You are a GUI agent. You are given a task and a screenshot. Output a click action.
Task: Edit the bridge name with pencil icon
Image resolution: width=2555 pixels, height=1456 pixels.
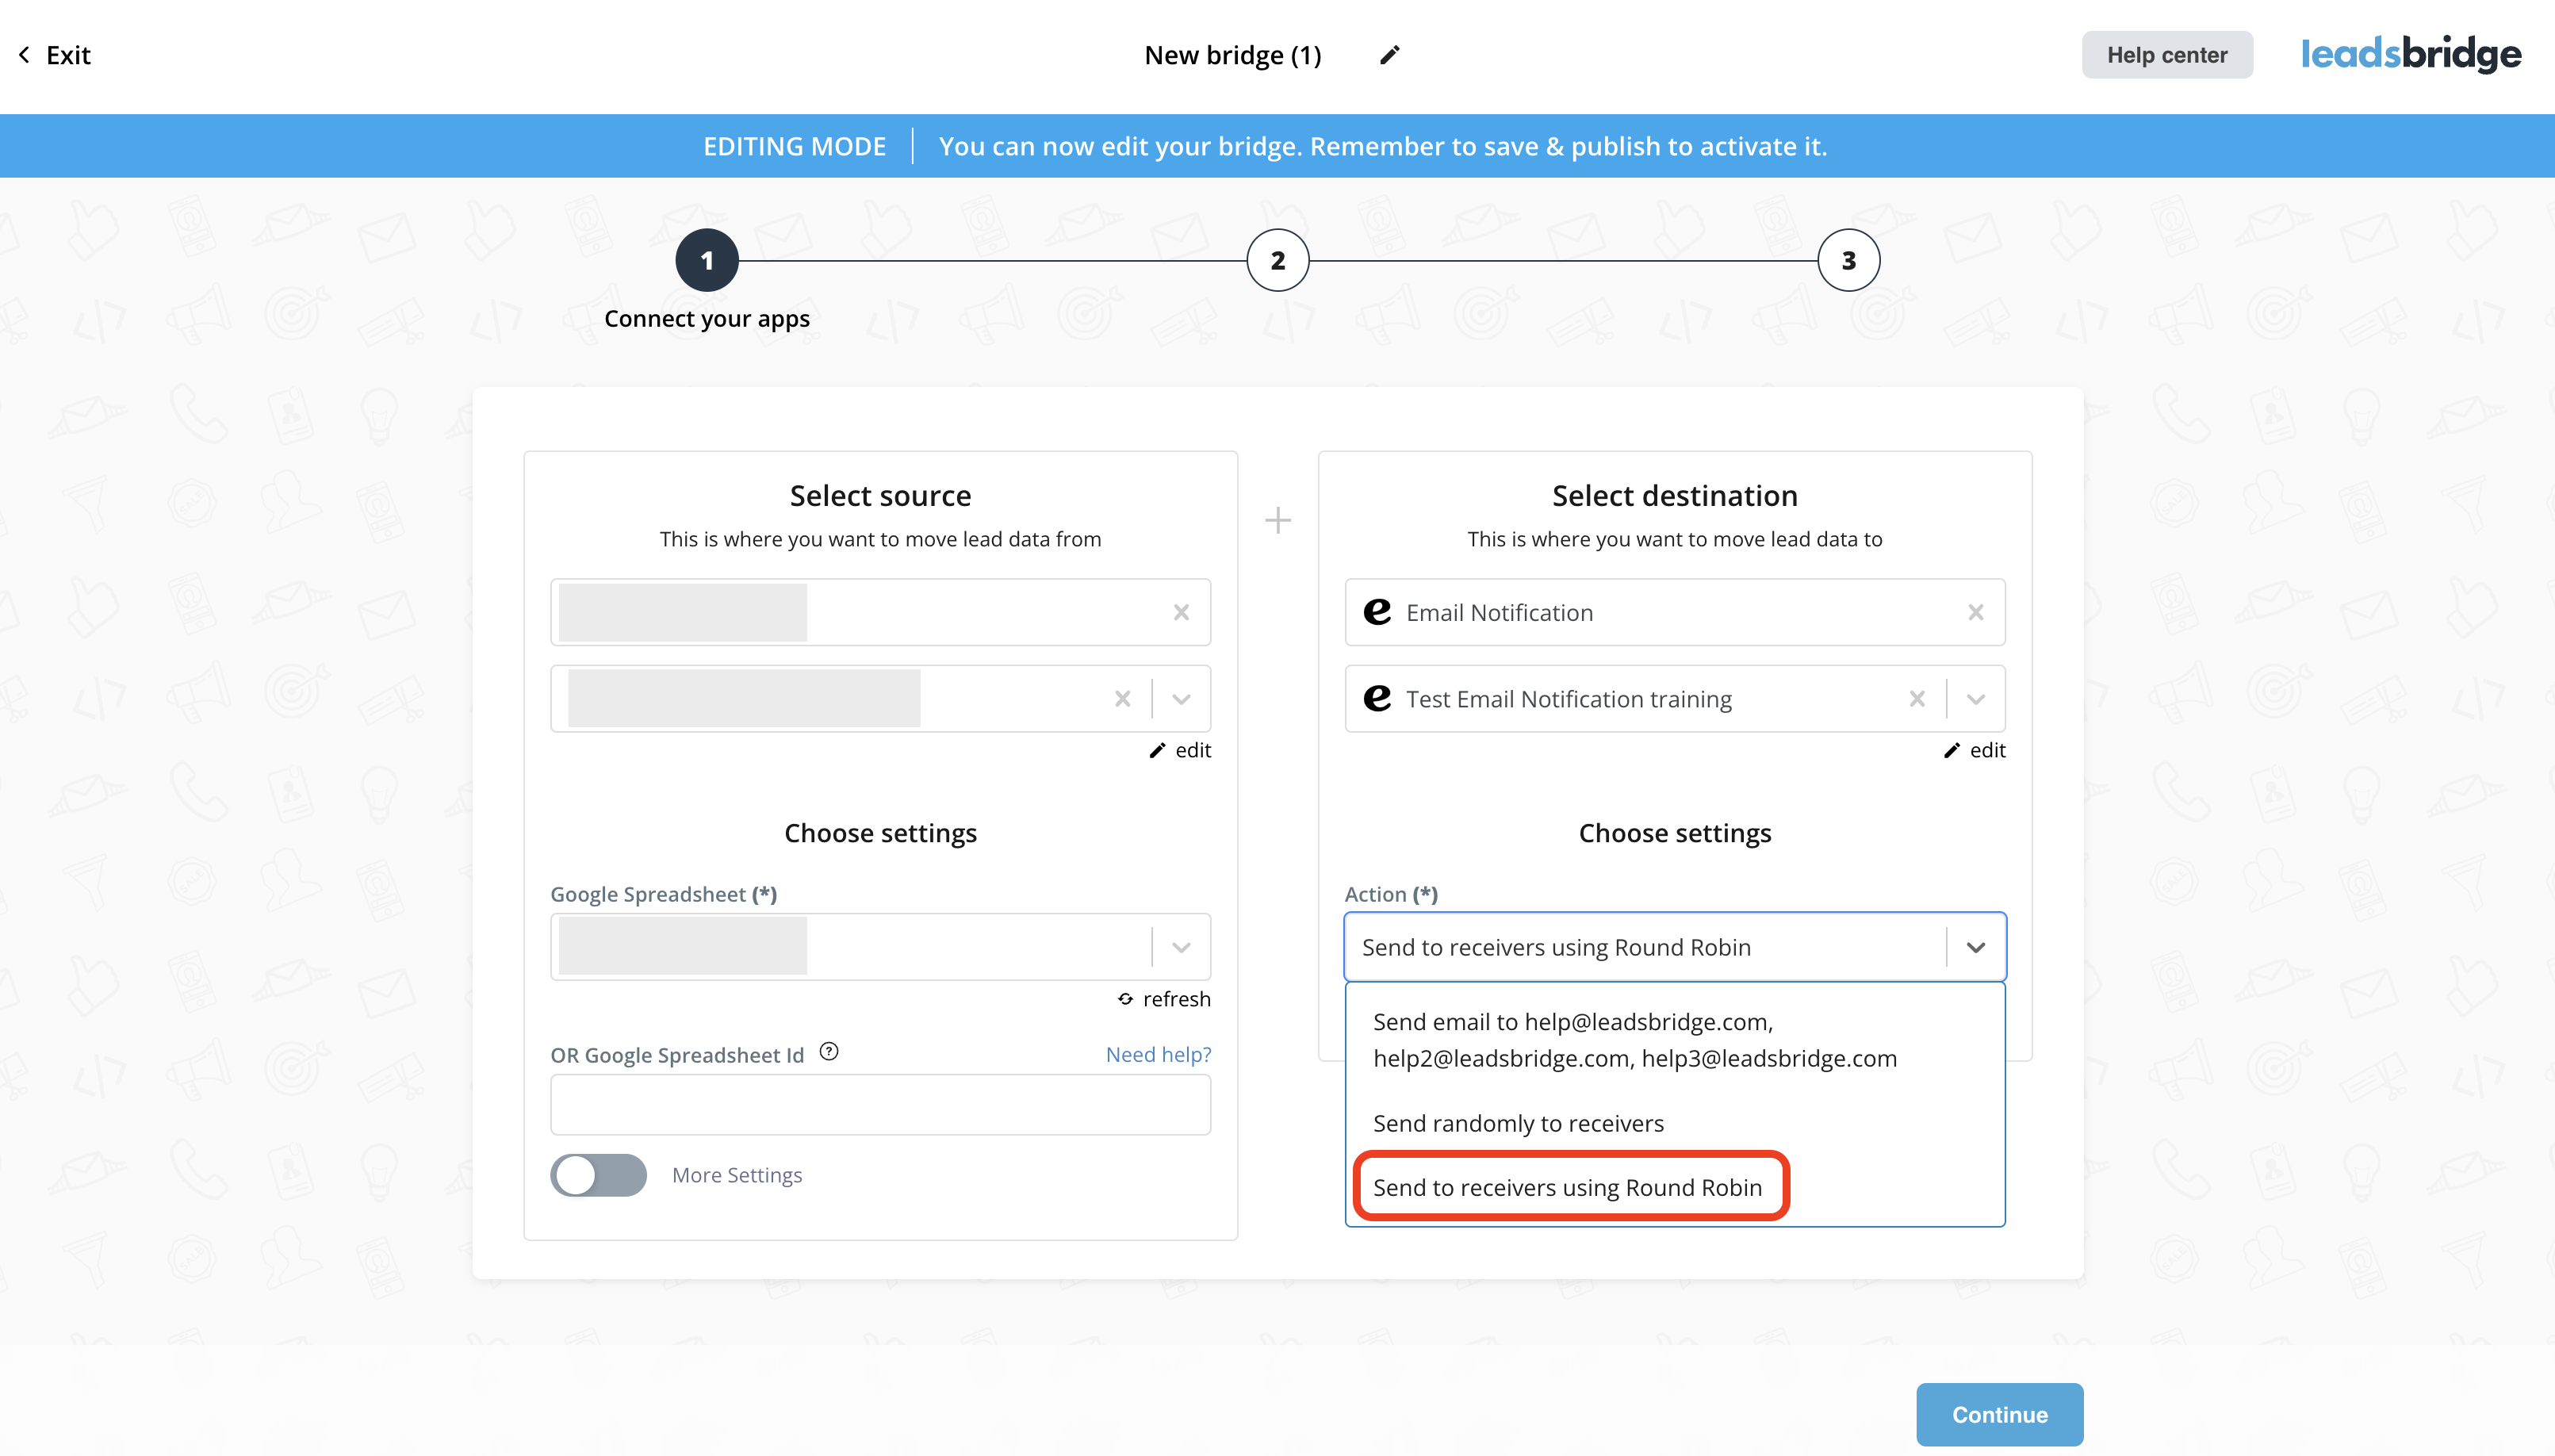[1389, 55]
